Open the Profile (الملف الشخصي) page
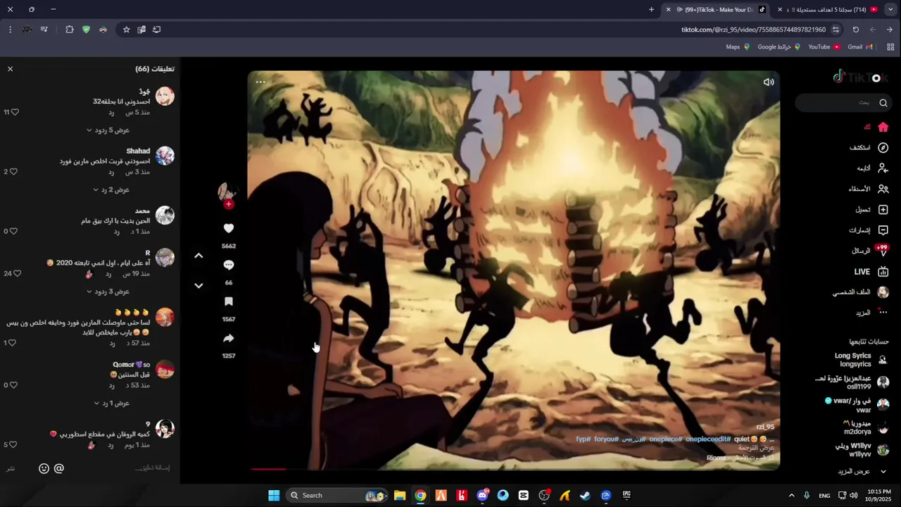 [x=860, y=292]
